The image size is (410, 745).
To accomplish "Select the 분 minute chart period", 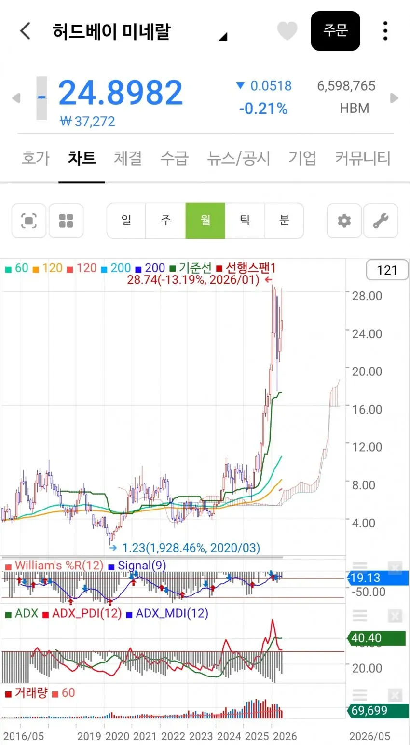I will click(x=284, y=221).
